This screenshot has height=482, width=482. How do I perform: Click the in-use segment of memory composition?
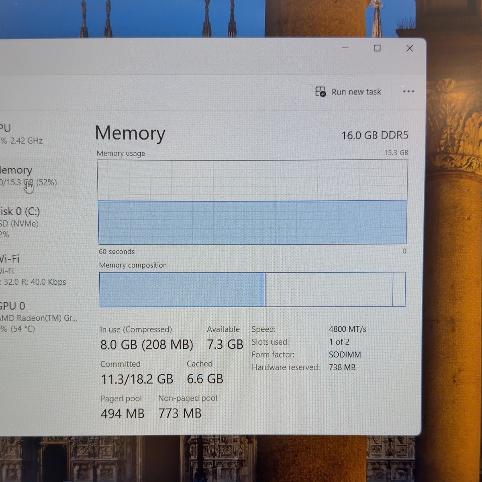(180, 290)
